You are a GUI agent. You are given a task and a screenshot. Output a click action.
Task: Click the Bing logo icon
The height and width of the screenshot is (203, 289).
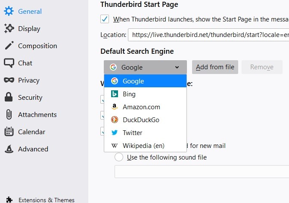pyautogui.click(x=115, y=94)
